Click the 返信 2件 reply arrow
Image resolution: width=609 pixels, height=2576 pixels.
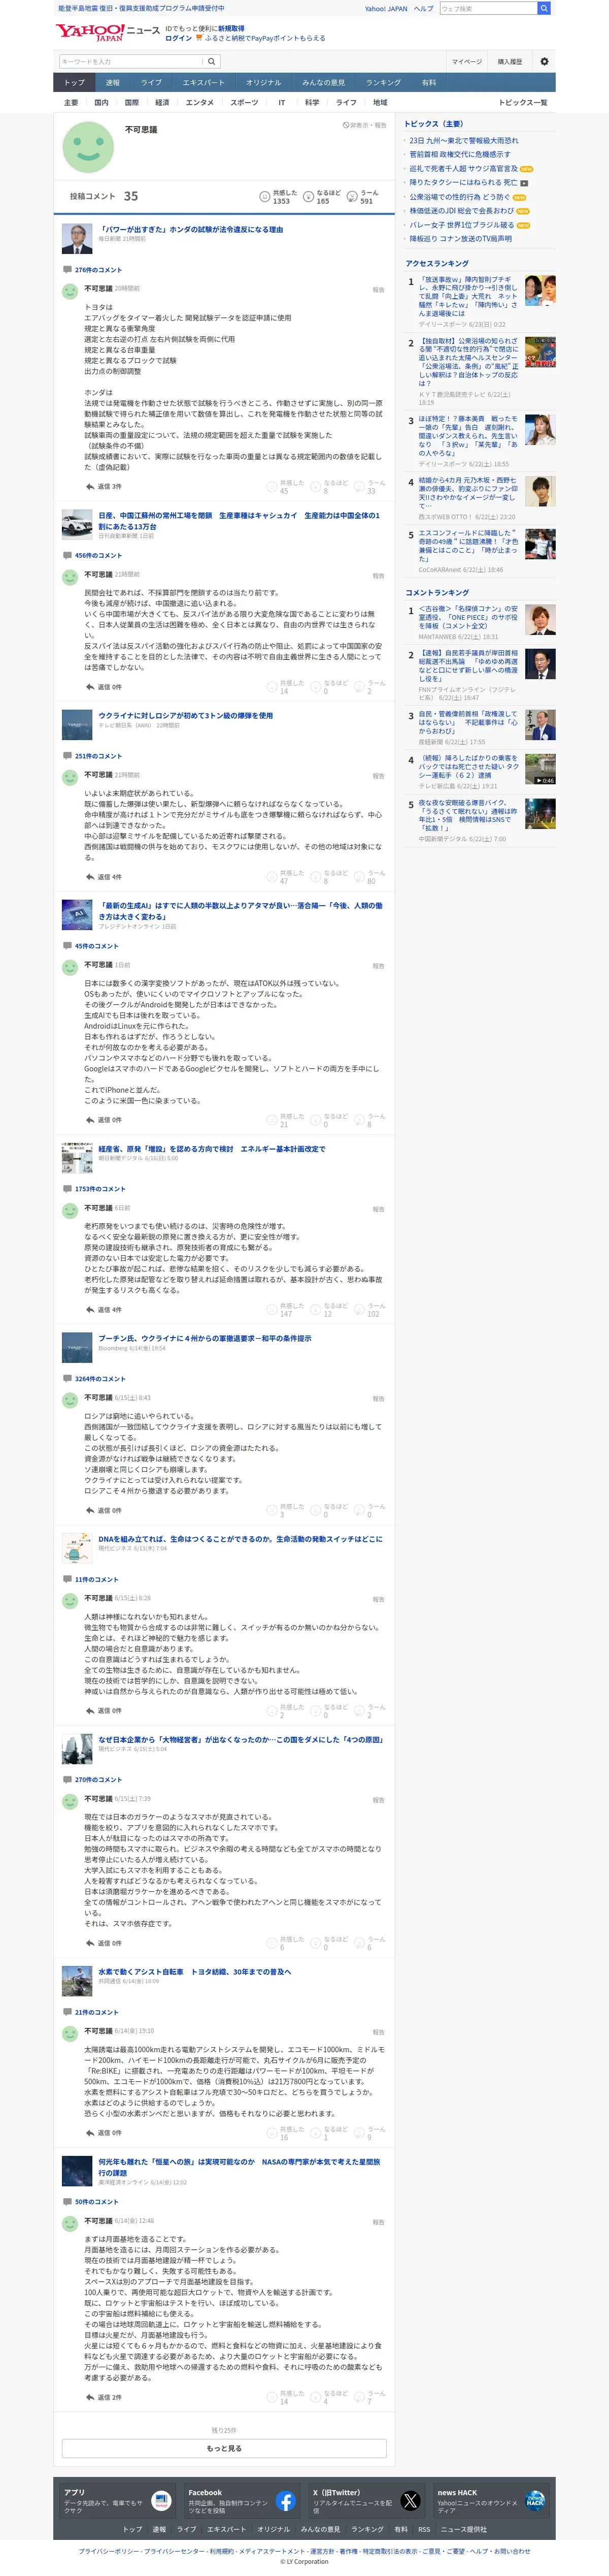(90, 2397)
